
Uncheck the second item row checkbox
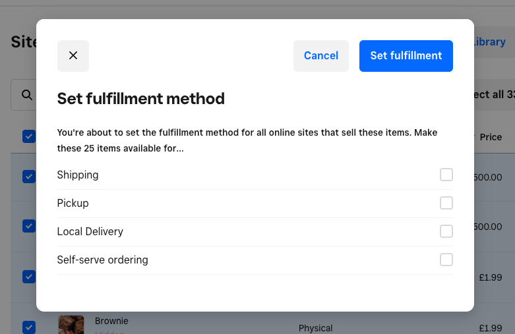pos(29,226)
